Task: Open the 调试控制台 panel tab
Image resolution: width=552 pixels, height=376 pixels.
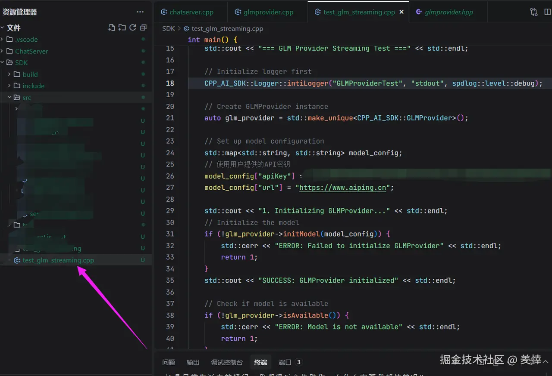Action: [227, 362]
